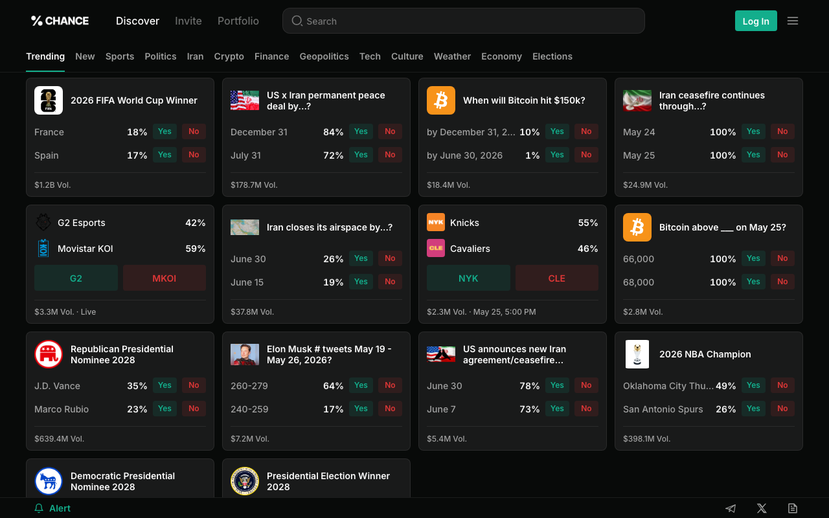829x518 pixels.
Task: Click Bitcoin icon for May 25 market
Action: click(x=637, y=227)
